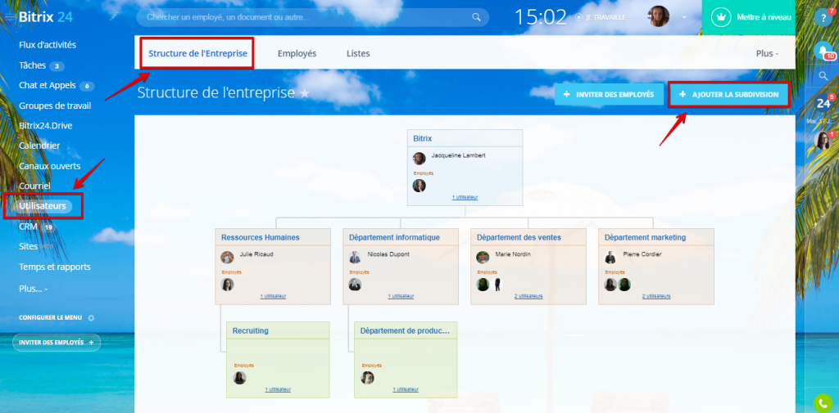
Task: Click the crown icon on Mettre à niveau
Action: point(723,17)
